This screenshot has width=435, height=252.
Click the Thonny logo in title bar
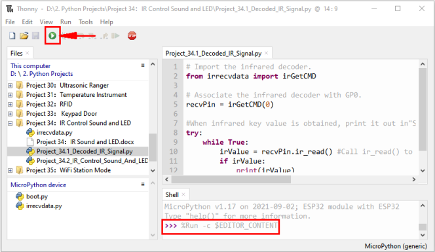coord(9,9)
